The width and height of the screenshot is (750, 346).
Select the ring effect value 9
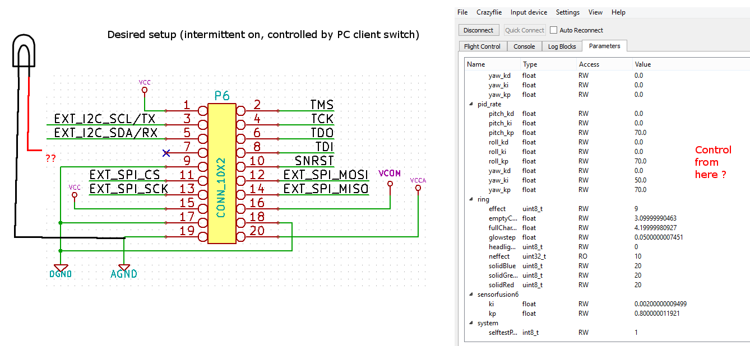636,209
